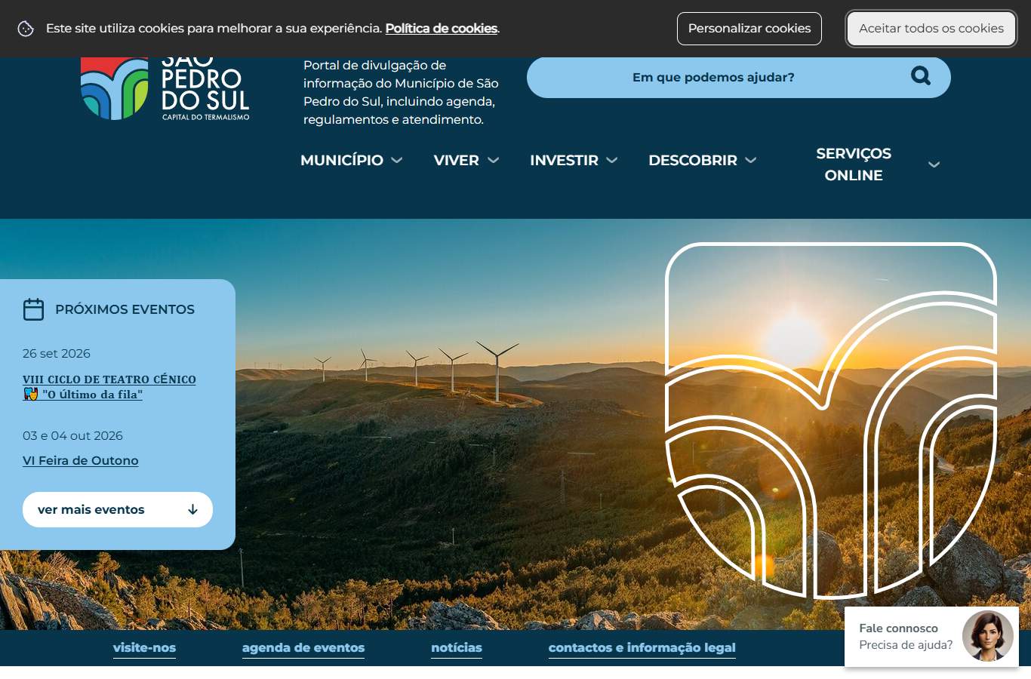The height and width of the screenshot is (679, 1031).
Task: Click the down arrow in ver mais eventos
Action: 192,509
